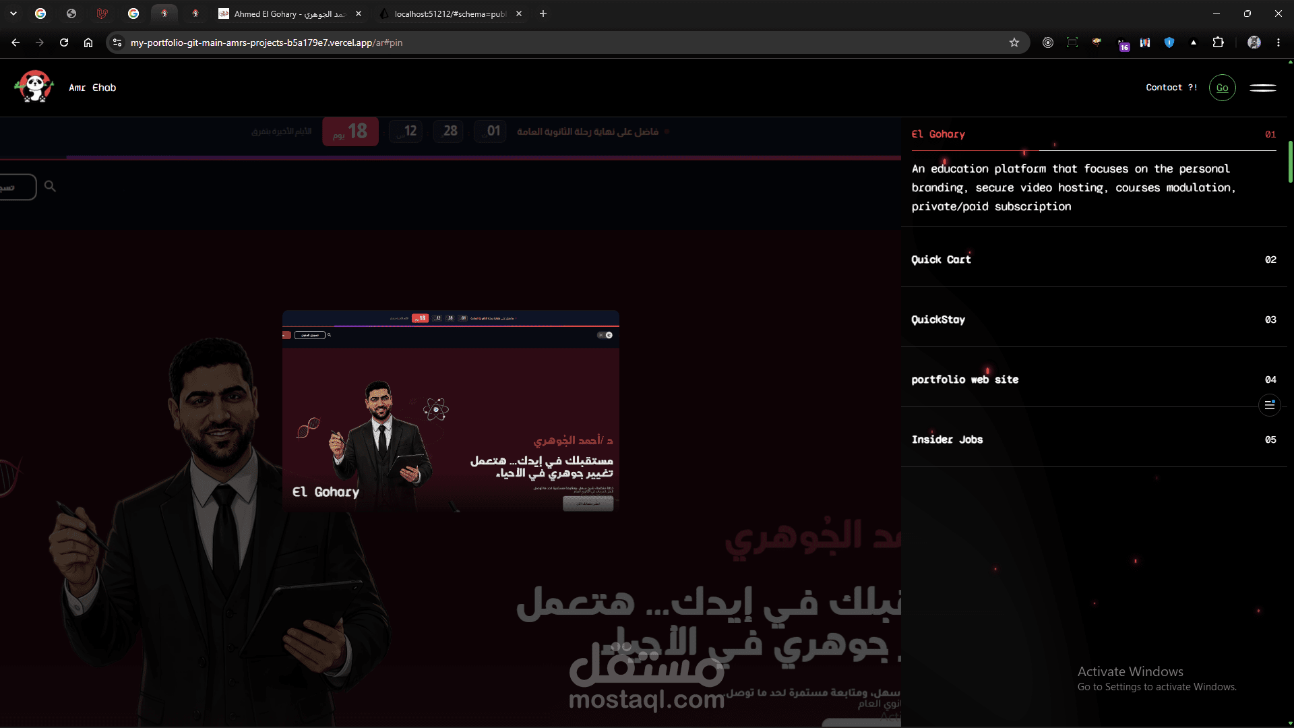Open the multicolor stripes extension icon

[x=1145, y=42]
